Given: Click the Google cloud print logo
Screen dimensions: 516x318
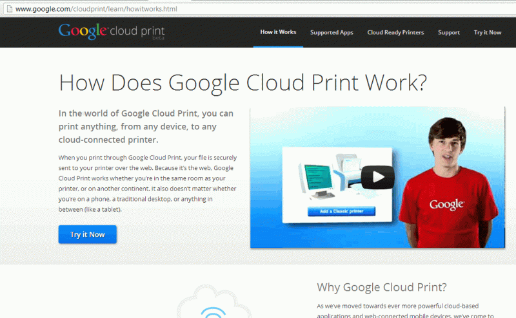Looking at the screenshot, I should click(112, 32).
